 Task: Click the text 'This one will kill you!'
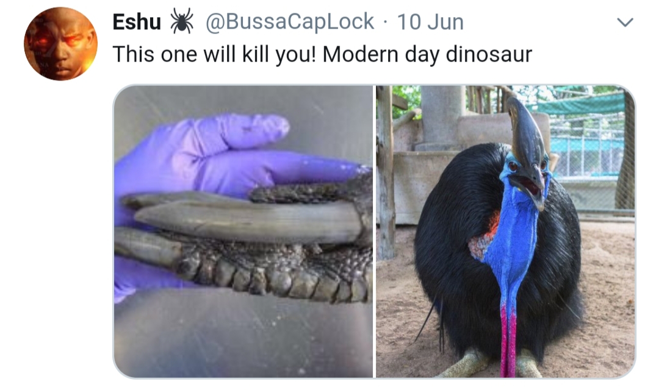coord(214,54)
